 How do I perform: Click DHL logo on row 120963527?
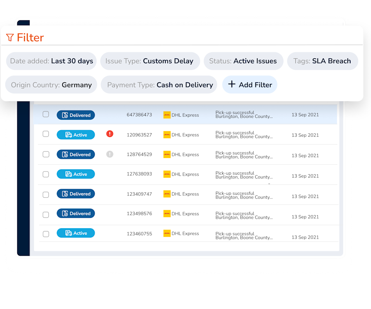[x=167, y=135]
